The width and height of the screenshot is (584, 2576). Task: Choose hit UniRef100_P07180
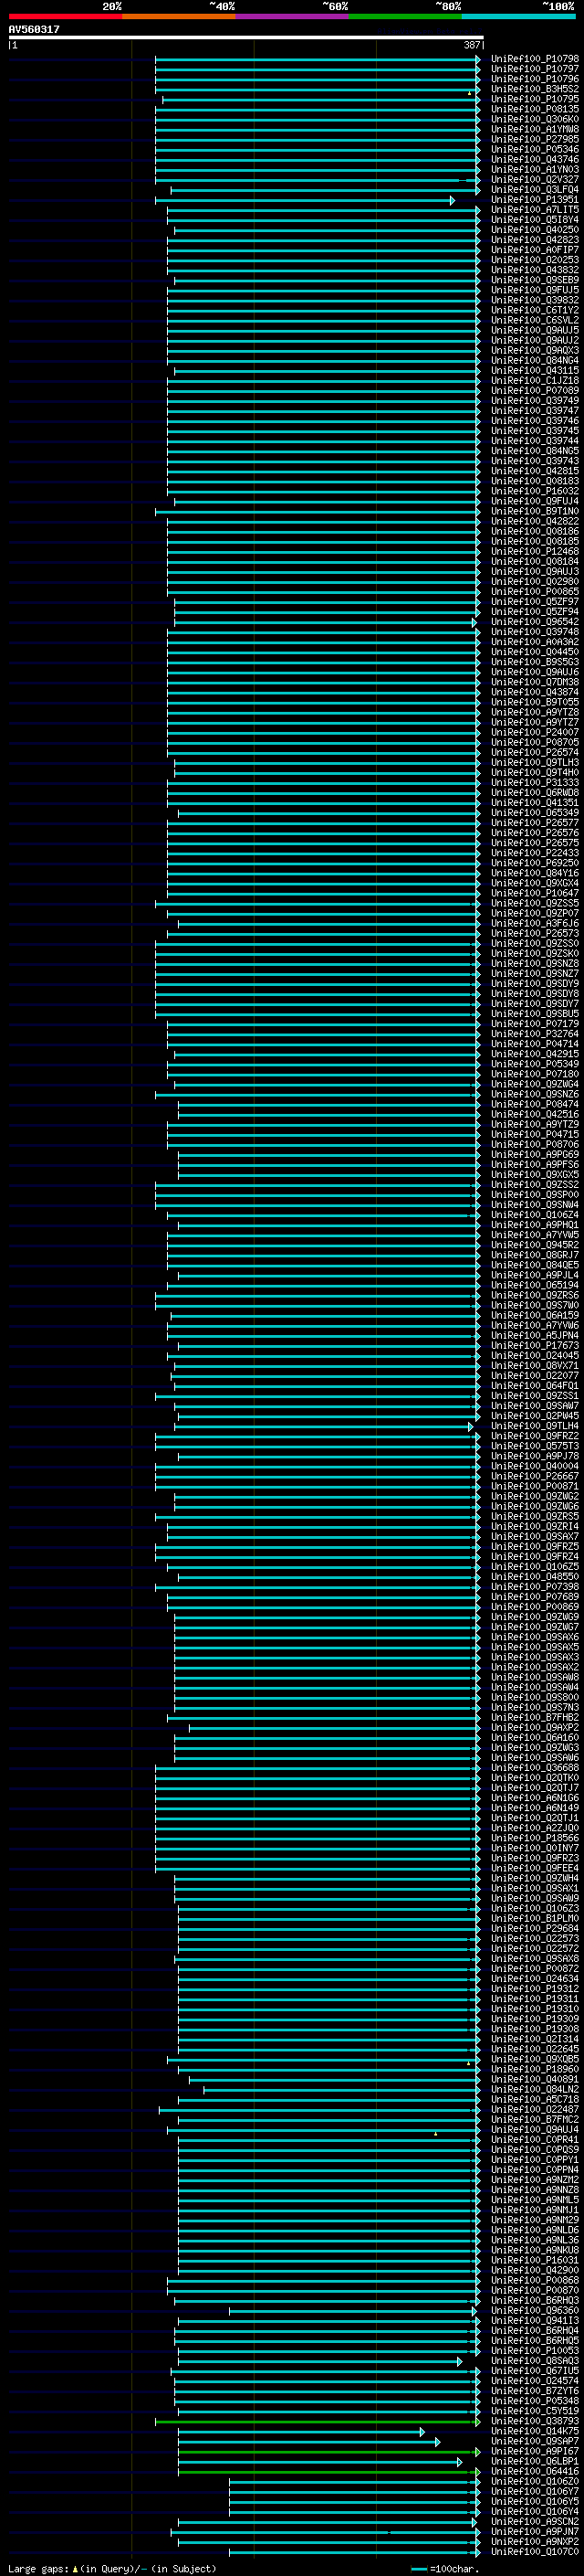click(535, 1074)
